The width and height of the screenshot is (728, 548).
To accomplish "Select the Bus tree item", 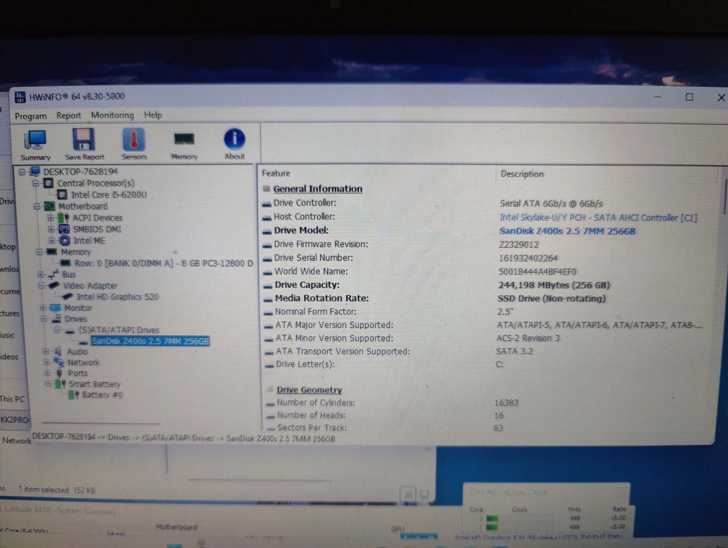I will [69, 274].
